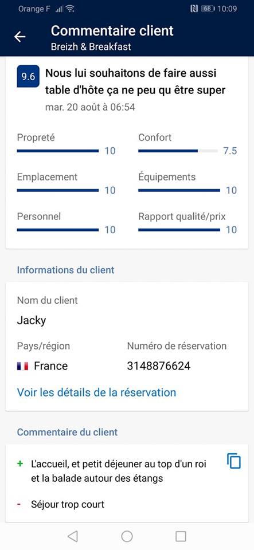Screen dimensions: 254x550
Task: Tap the Android back navigation triangle
Action: (x=72, y=536)
